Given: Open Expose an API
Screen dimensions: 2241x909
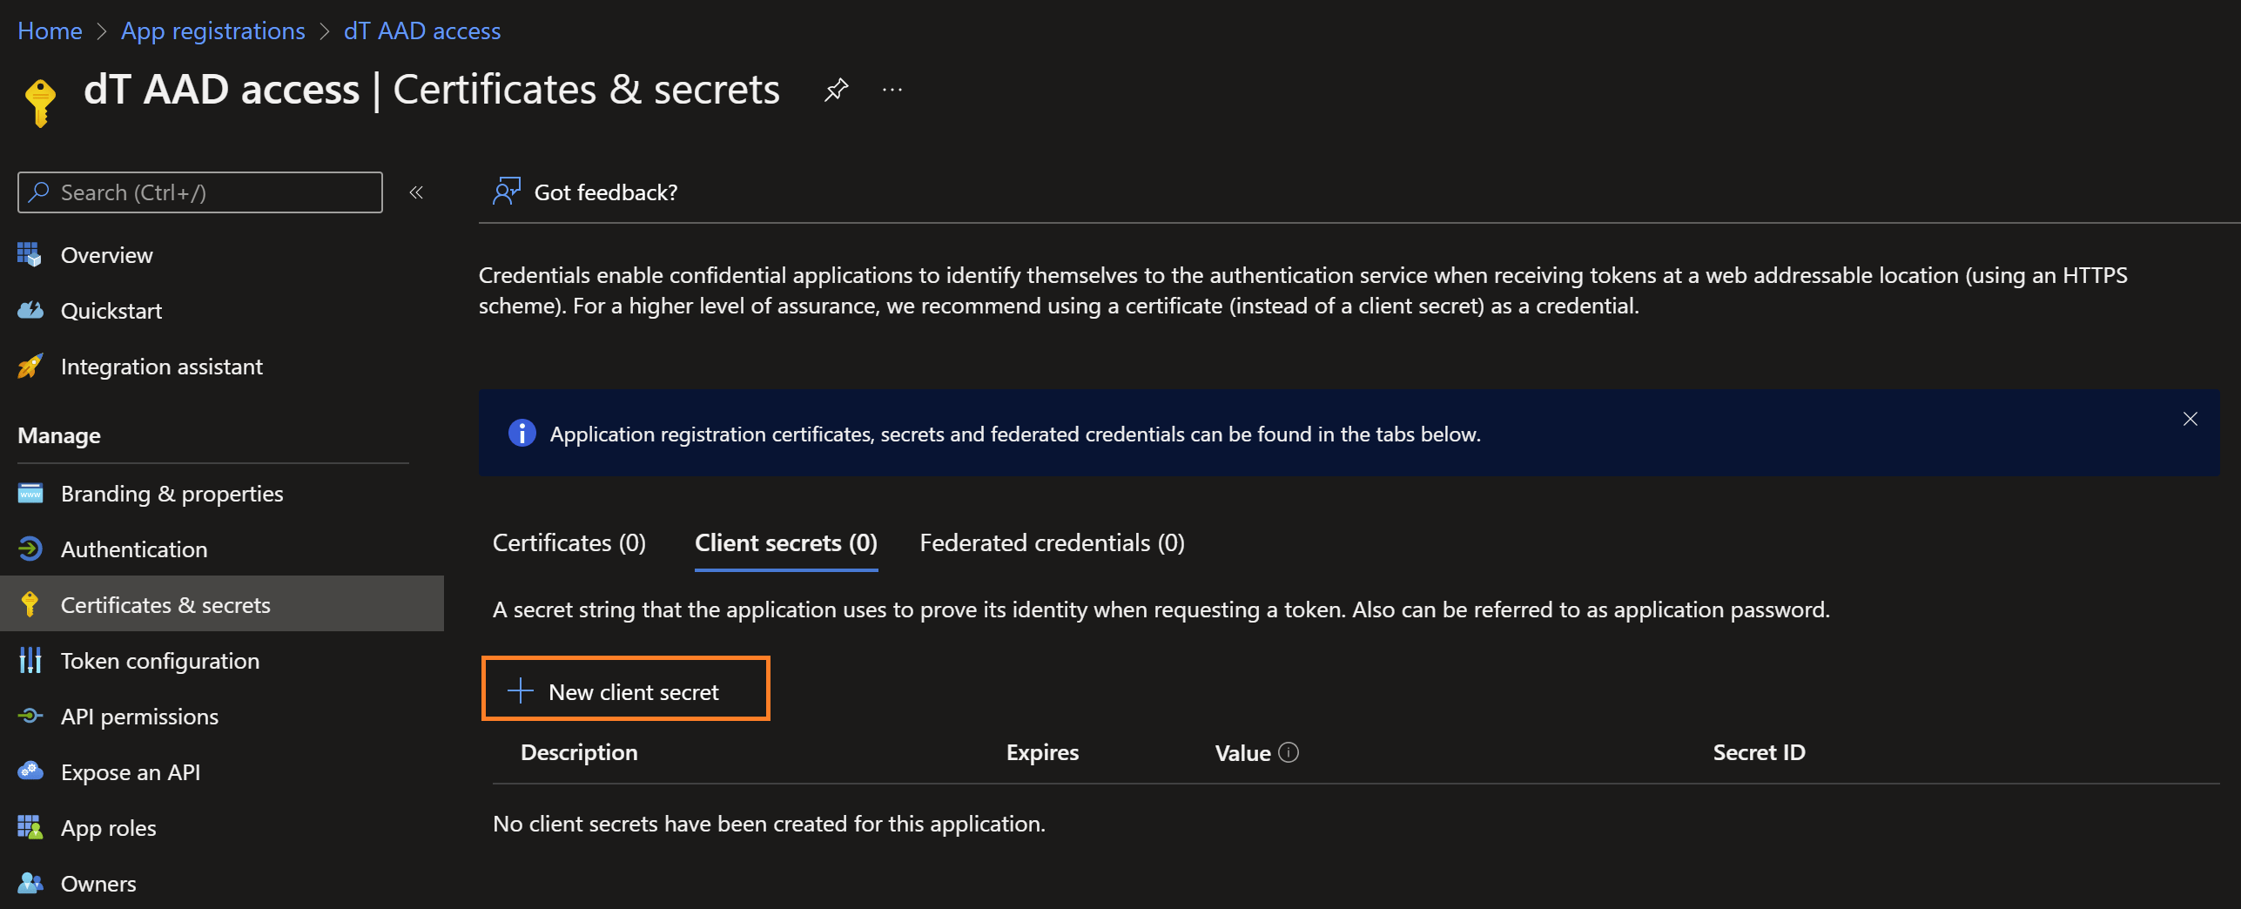Looking at the screenshot, I should pos(131,771).
